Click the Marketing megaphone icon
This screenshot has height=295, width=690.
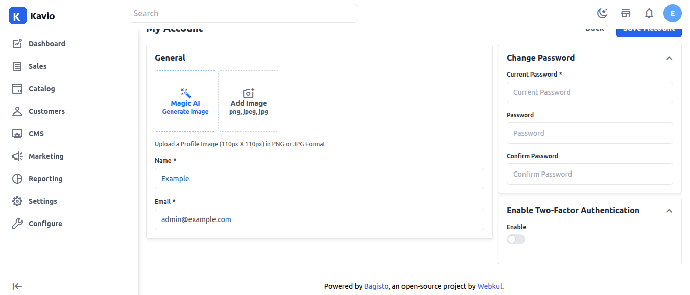(17, 156)
